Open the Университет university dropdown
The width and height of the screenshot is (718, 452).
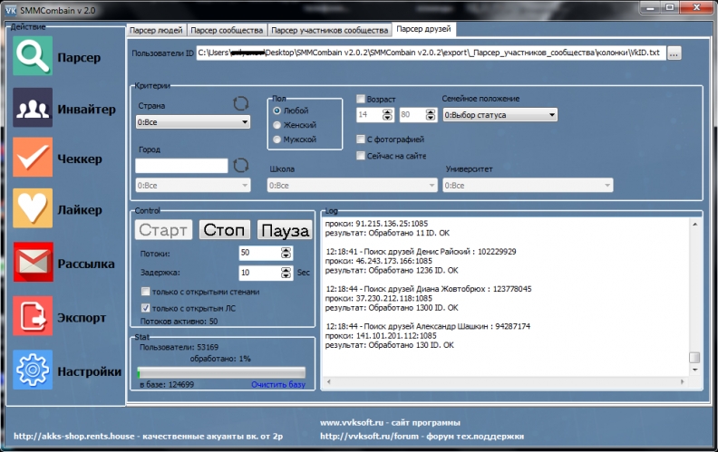[x=528, y=186]
